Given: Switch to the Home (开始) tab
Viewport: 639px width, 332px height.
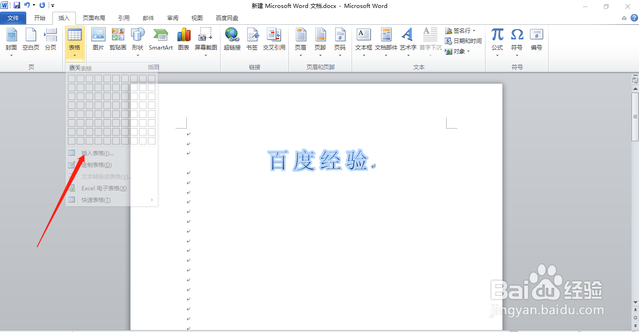Looking at the screenshot, I should coord(40,18).
